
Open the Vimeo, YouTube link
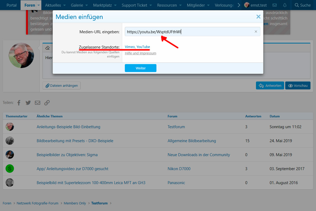pos(137,47)
